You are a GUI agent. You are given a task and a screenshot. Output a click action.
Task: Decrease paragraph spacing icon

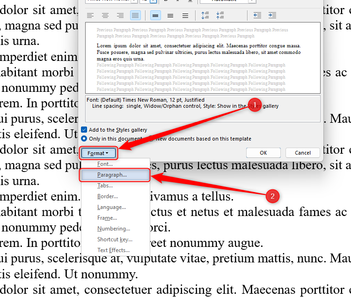(x=220, y=15)
